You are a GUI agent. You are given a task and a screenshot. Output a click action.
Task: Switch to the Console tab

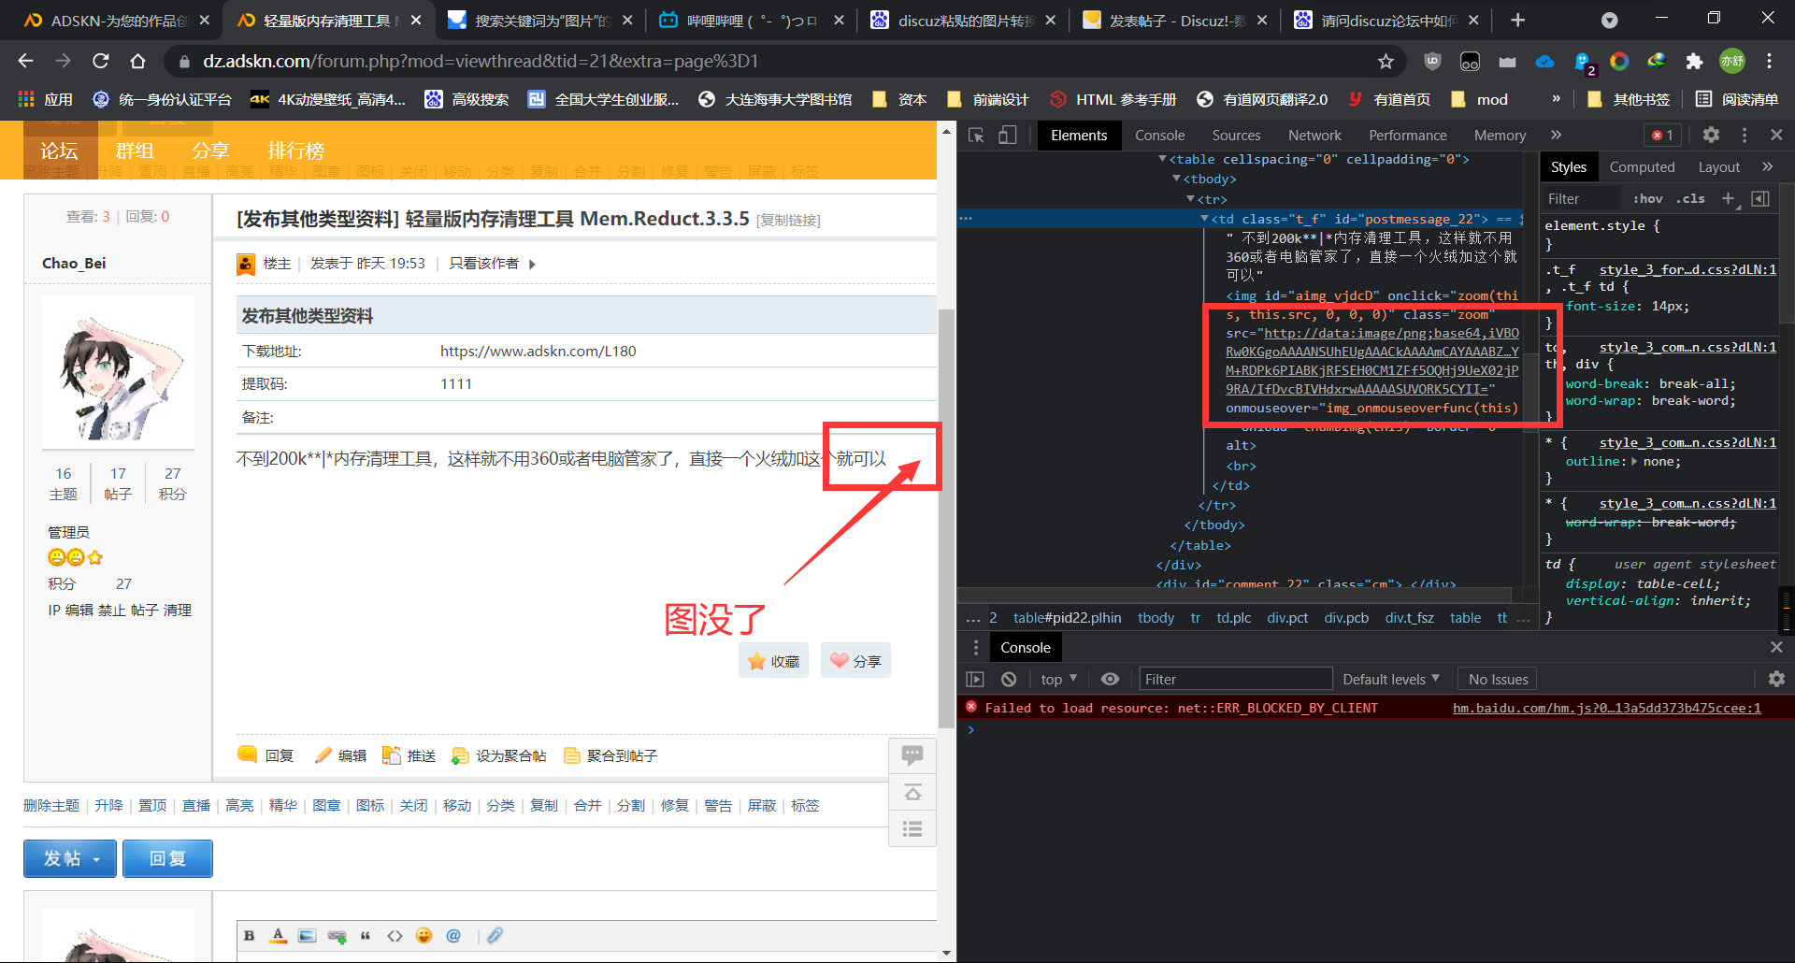1159,136
